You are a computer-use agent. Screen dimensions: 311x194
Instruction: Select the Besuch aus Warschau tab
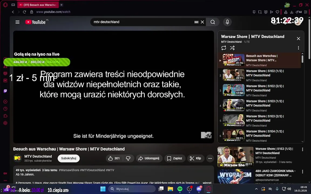pos(38,5)
